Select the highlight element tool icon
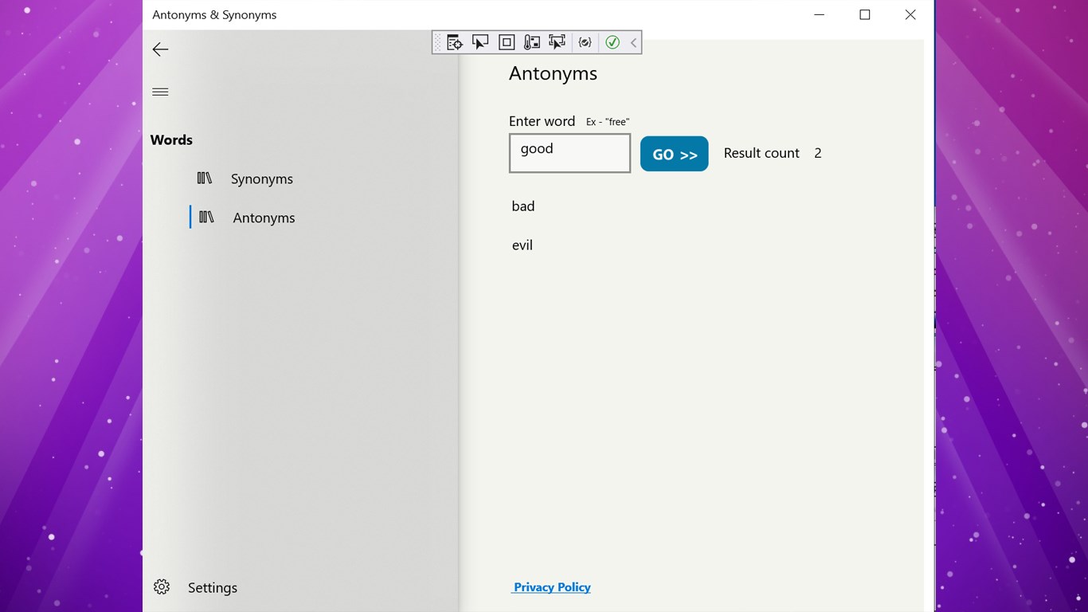1088x612 pixels. pos(557,41)
